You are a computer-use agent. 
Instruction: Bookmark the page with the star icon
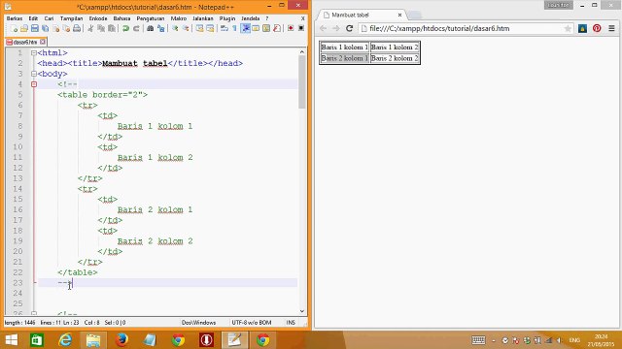[568, 28]
